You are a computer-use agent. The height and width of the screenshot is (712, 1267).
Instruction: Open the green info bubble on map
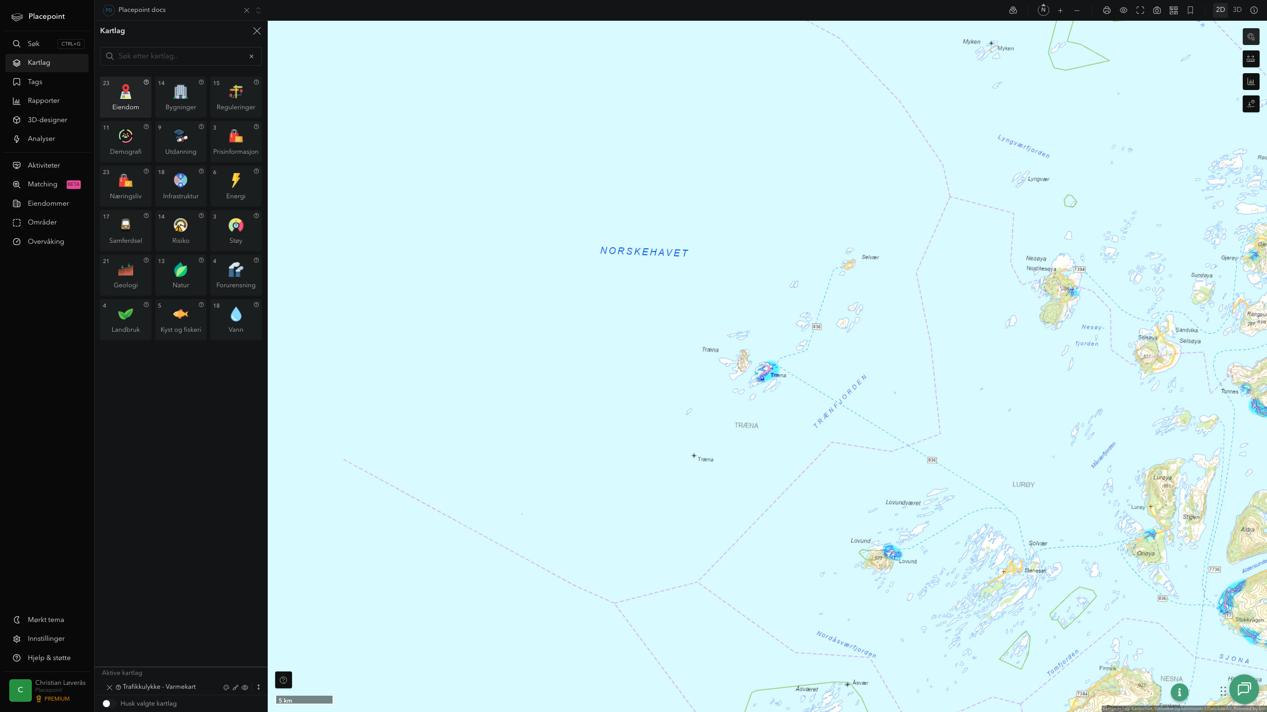(x=1179, y=692)
